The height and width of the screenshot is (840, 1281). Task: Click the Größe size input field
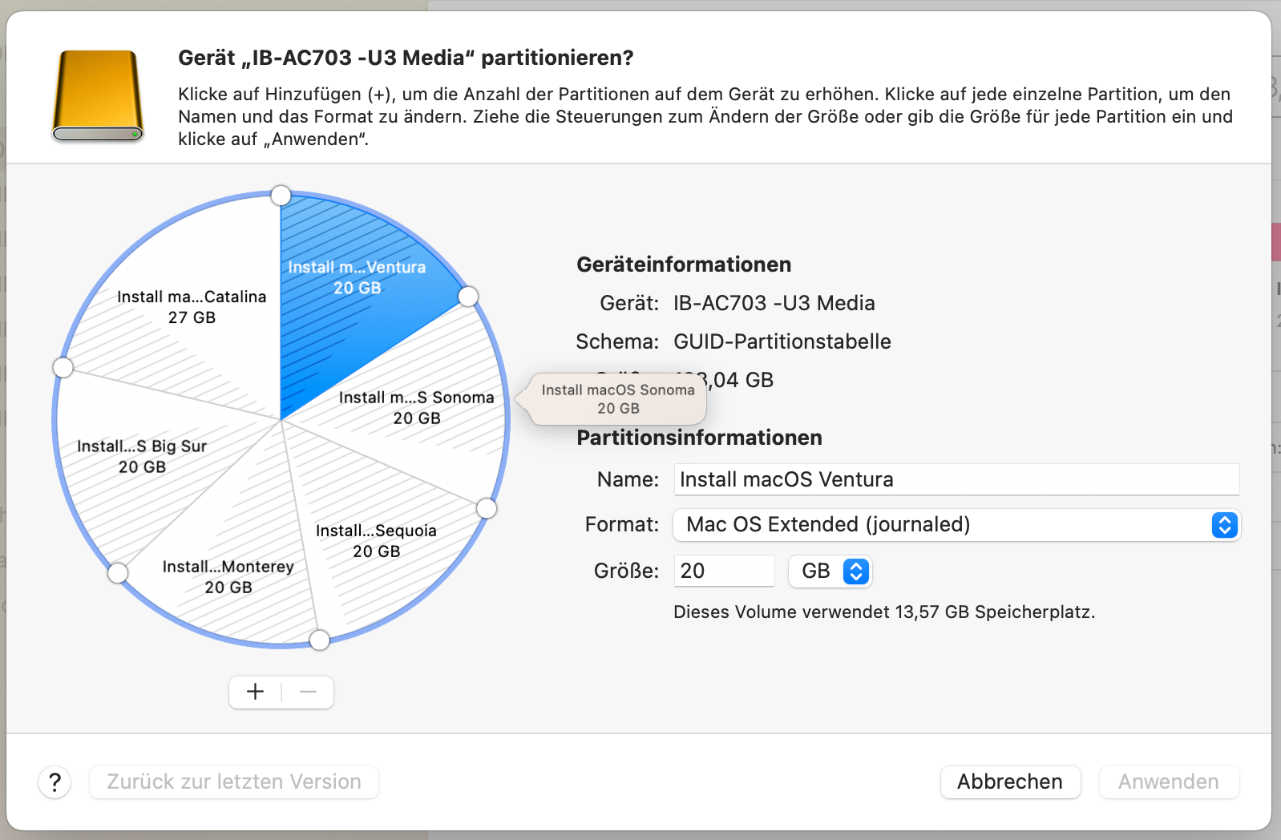pyautogui.click(x=723, y=571)
